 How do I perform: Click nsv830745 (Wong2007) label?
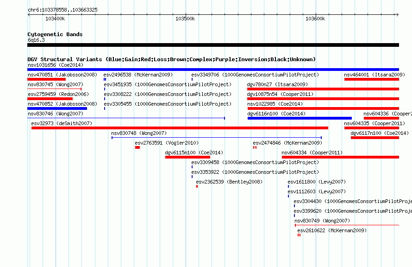pyautogui.click(x=56, y=84)
